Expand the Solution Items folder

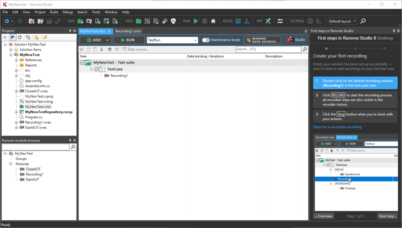tap(11, 50)
